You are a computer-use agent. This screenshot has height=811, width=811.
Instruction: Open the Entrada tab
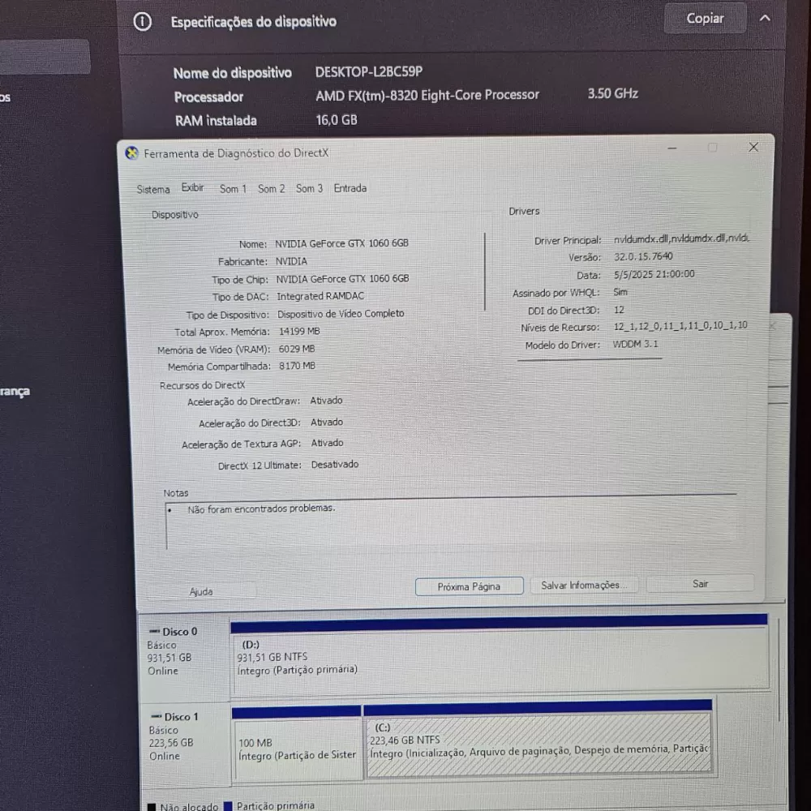click(x=350, y=188)
